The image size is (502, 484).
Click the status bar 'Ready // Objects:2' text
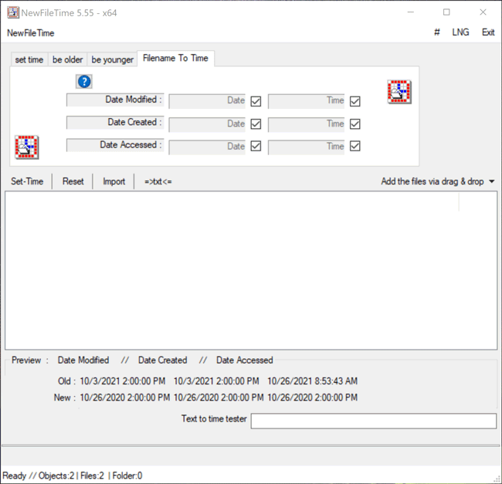point(39,476)
